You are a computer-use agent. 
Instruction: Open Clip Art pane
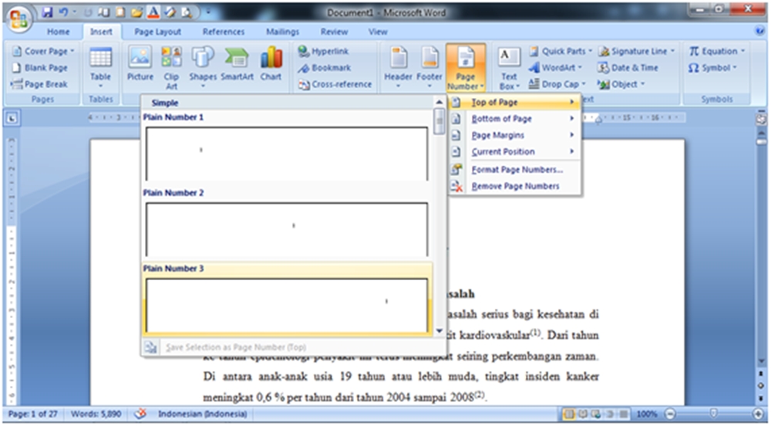click(x=171, y=68)
